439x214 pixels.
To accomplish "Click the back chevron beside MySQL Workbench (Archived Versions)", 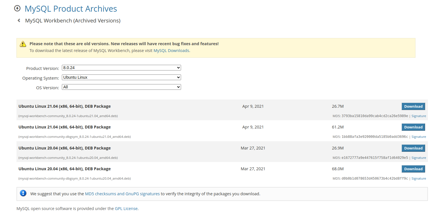I will click(19, 20).
